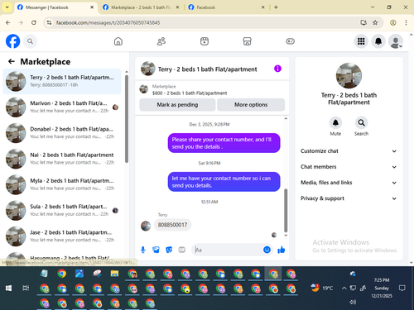Click the 8088500017 message bubble

point(172,225)
